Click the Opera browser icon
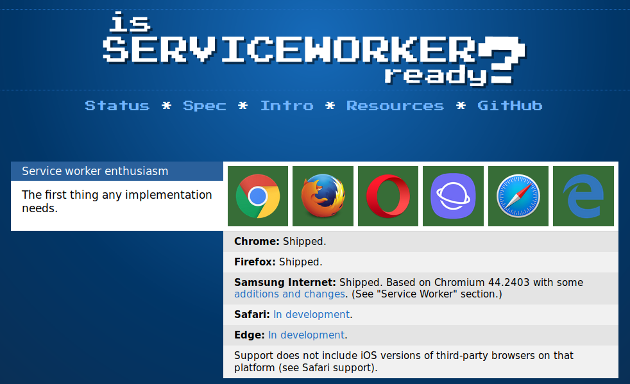 [x=388, y=196]
